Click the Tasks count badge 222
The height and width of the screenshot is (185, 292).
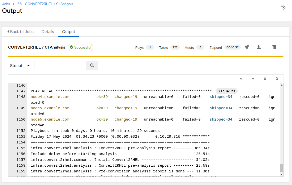[x=175, y=48]
